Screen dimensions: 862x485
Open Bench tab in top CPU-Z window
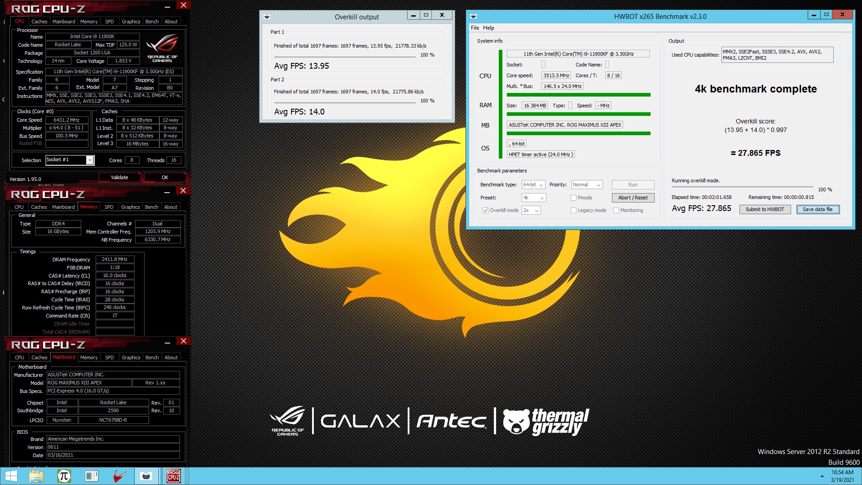pos(152,22)
